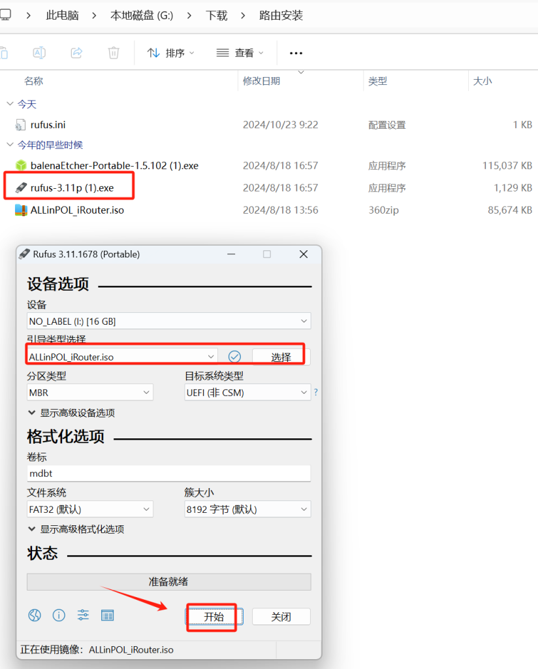Expand 显示高级格式化选项 advanced format options

[x=76, y=529]
